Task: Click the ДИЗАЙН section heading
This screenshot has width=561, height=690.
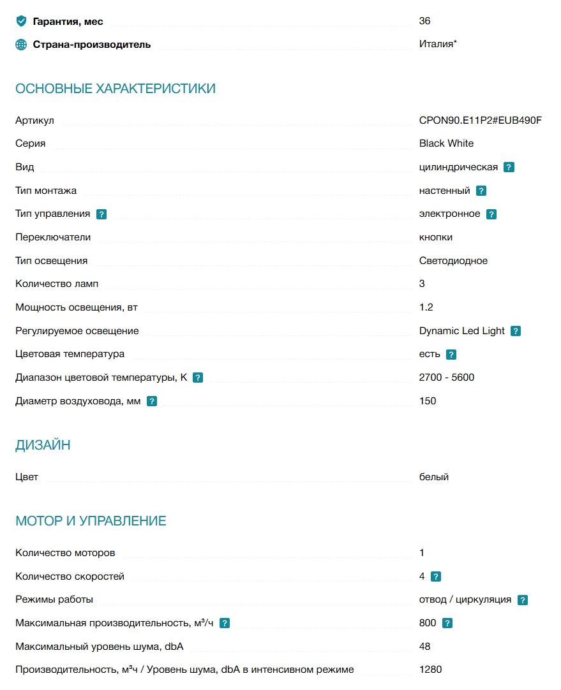Action: pyautogui.click(x=43, y=445)
